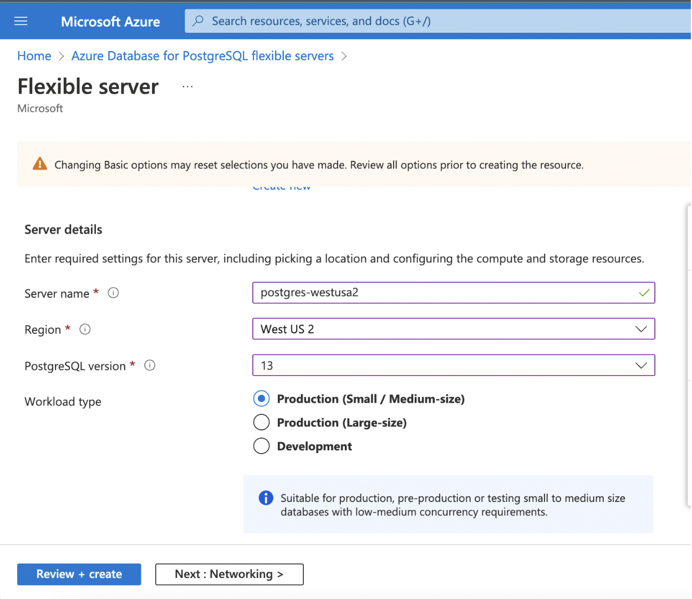Click the Home breadcrumb link
Screen dimensions: 692x599
(x=34, y=56)
